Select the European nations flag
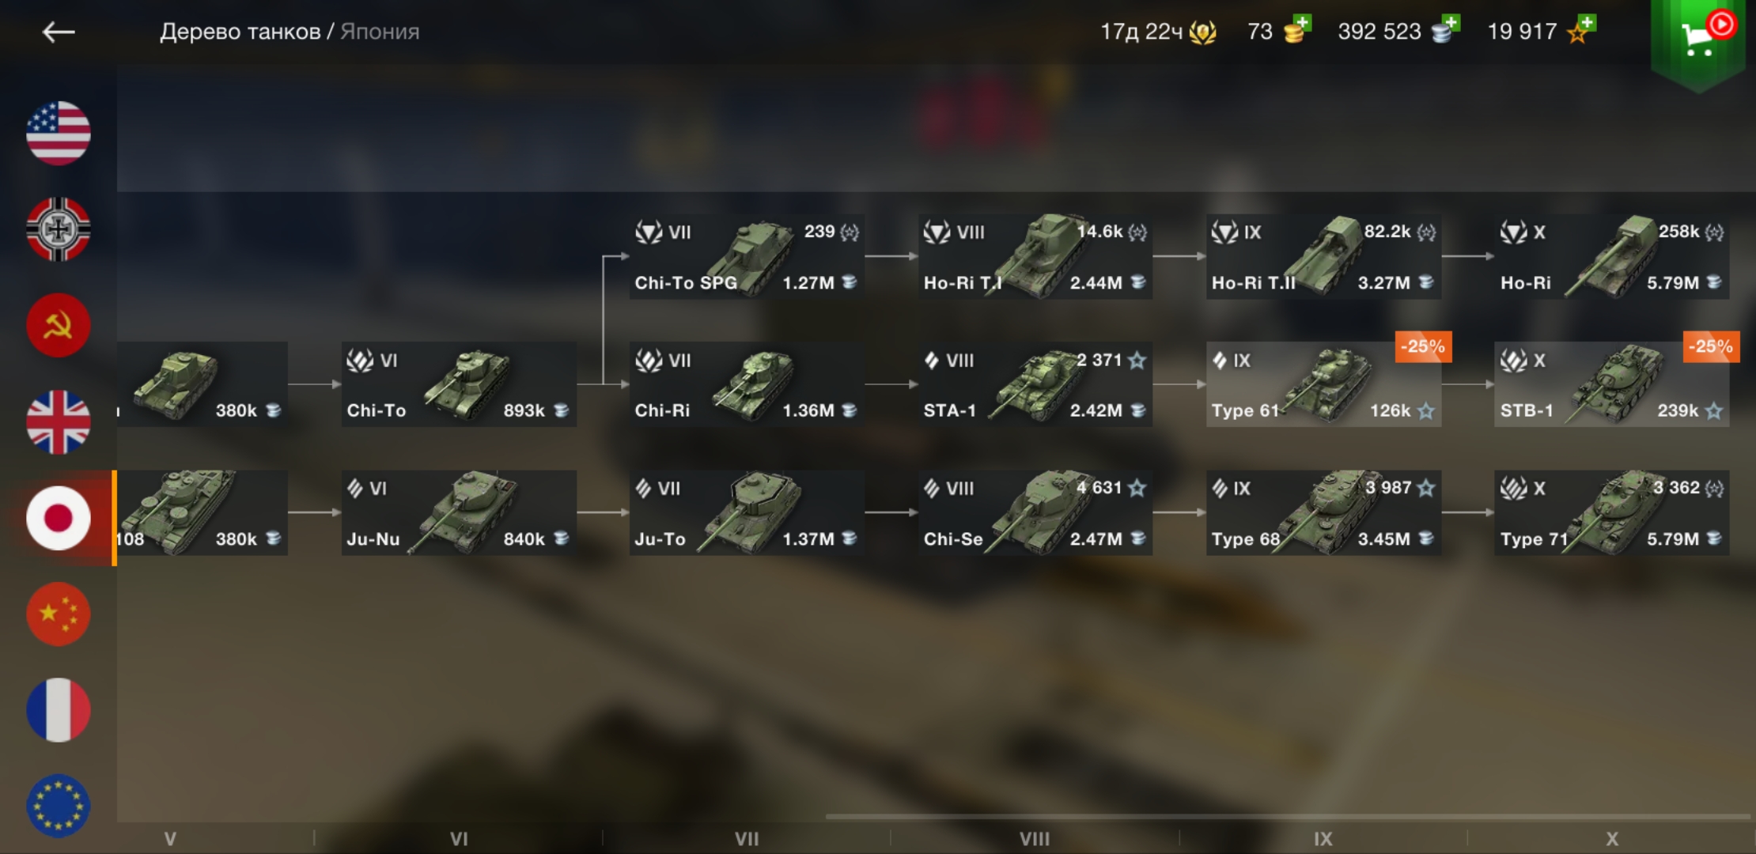The height and width of the screenshot is (854, 1756). (59, 806)
